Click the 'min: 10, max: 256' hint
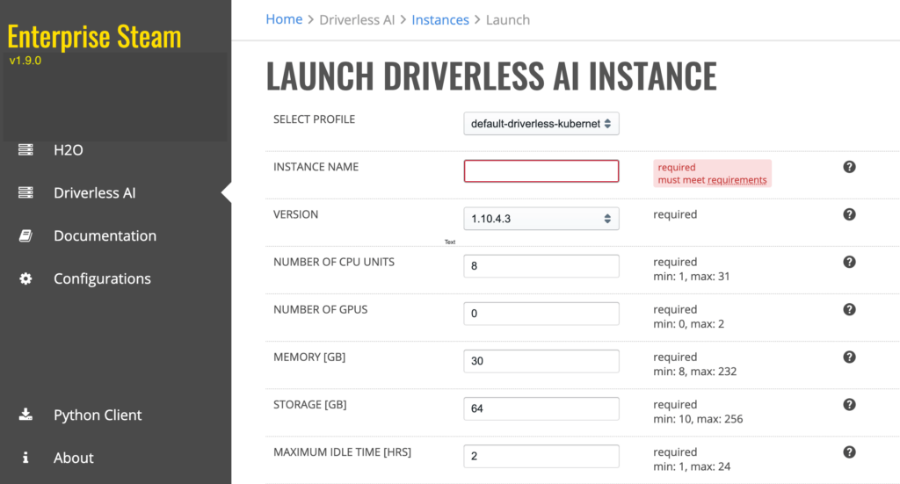 (698, 419)
